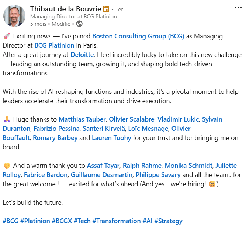Select the #Transformation hashtag

(116, 221)
